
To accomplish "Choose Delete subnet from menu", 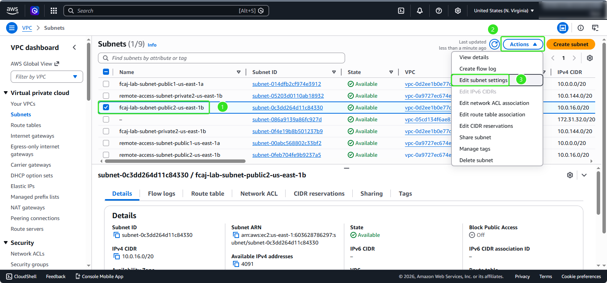I will (497, 160).
